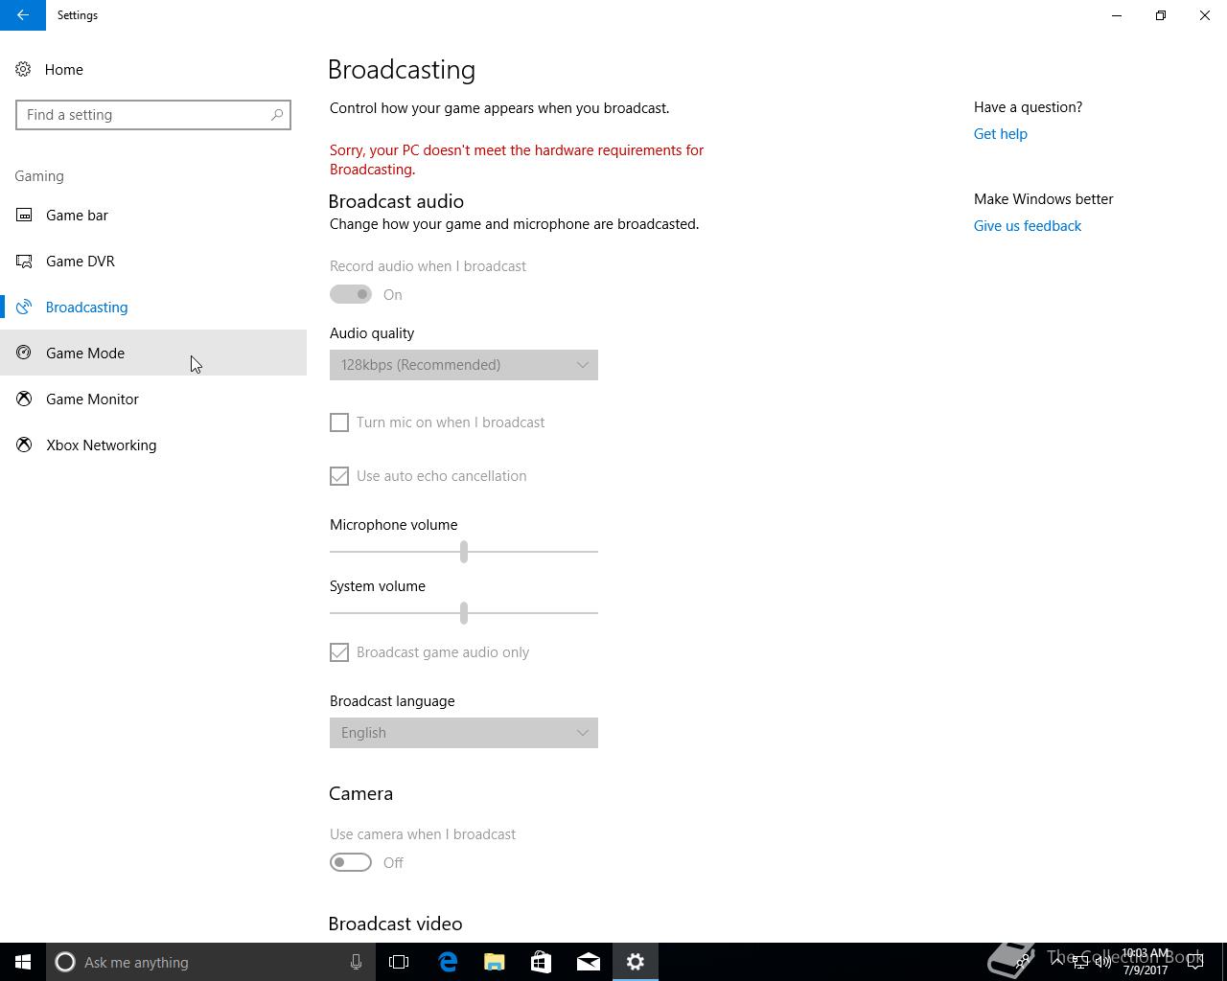
Task: Show hidden tray icons chevron
Action: tap(1057, 962)
